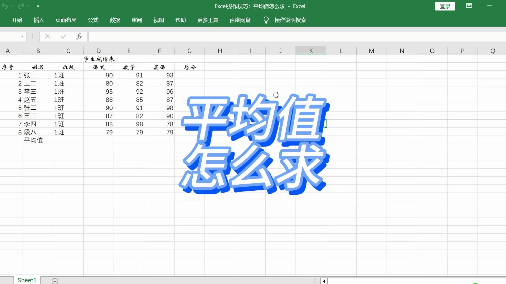
Task: Click inside the formula bar input
Action: click(x=297, y=36)
